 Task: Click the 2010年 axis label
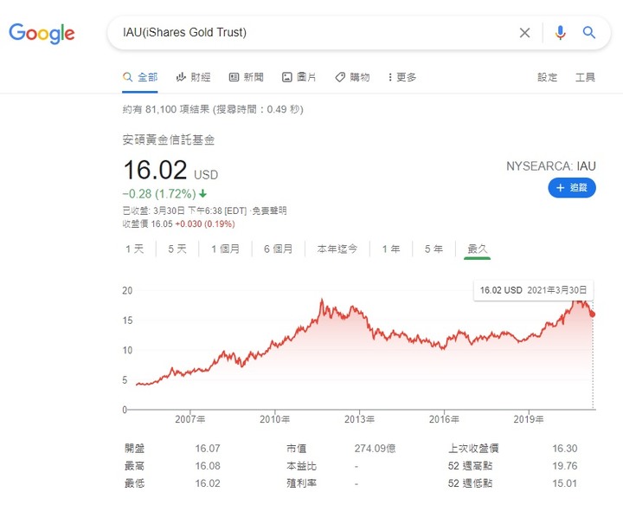274,419
